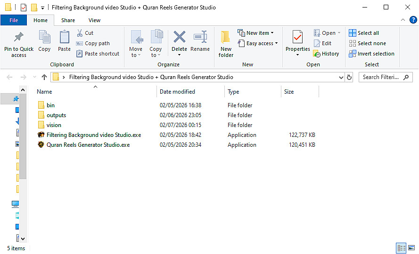Switch to details view in status bar
Viewport: 419px width, 254px height.
401,248
